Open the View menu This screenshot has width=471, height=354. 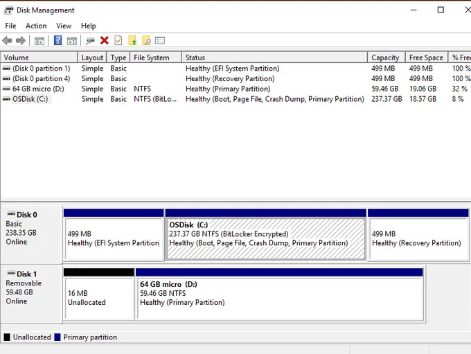(64, 26)
